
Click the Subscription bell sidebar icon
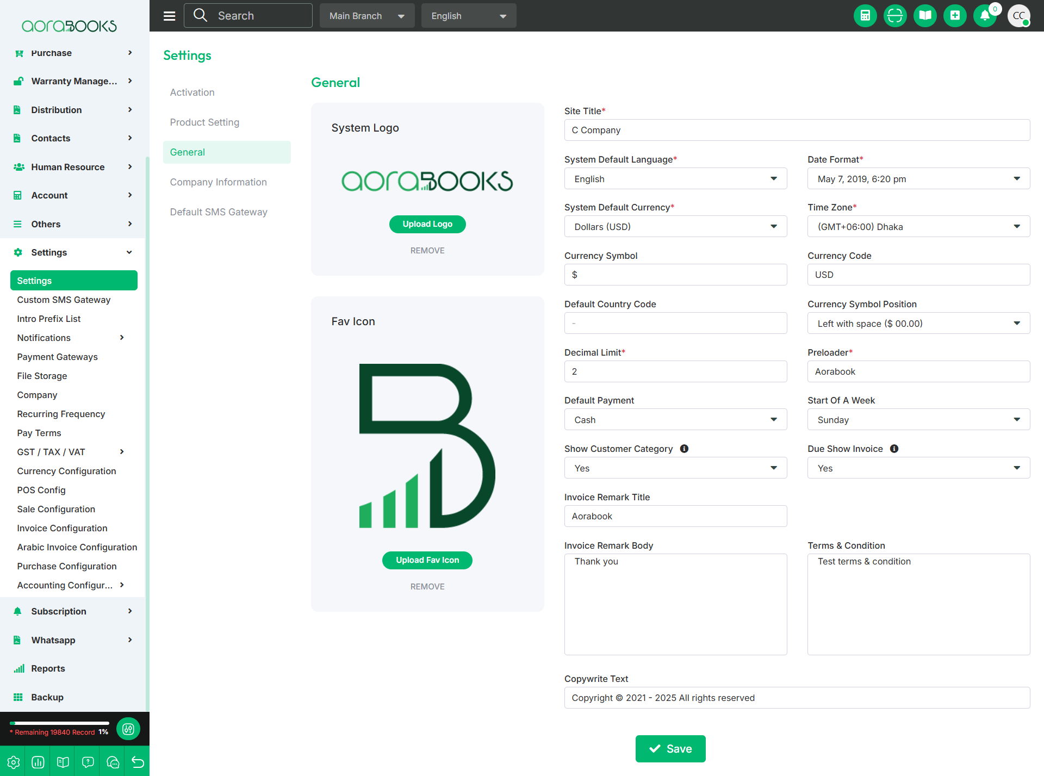17,611
